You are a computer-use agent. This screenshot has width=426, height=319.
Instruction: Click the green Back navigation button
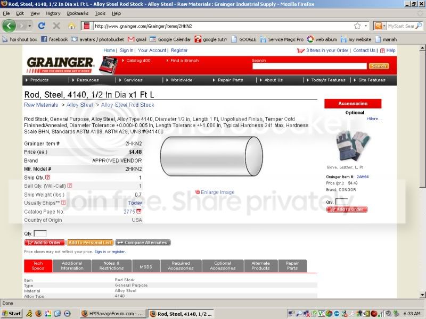(x=9, y=26)
